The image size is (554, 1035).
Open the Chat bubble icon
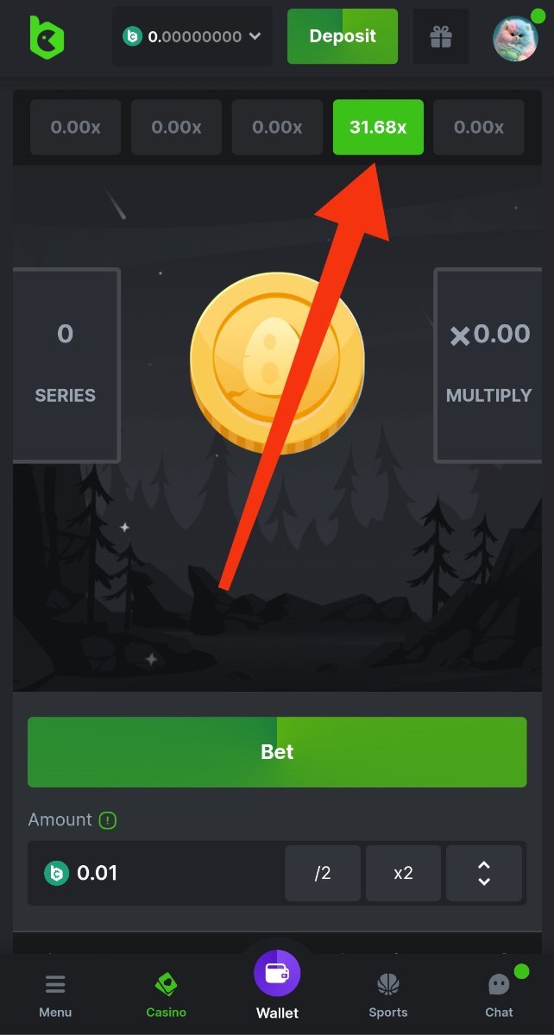click(499, 984)
